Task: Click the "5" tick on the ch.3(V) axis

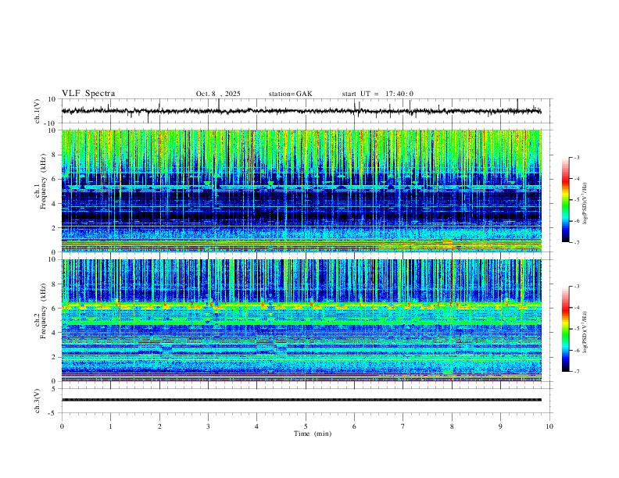Action: [x=54, y=388]
